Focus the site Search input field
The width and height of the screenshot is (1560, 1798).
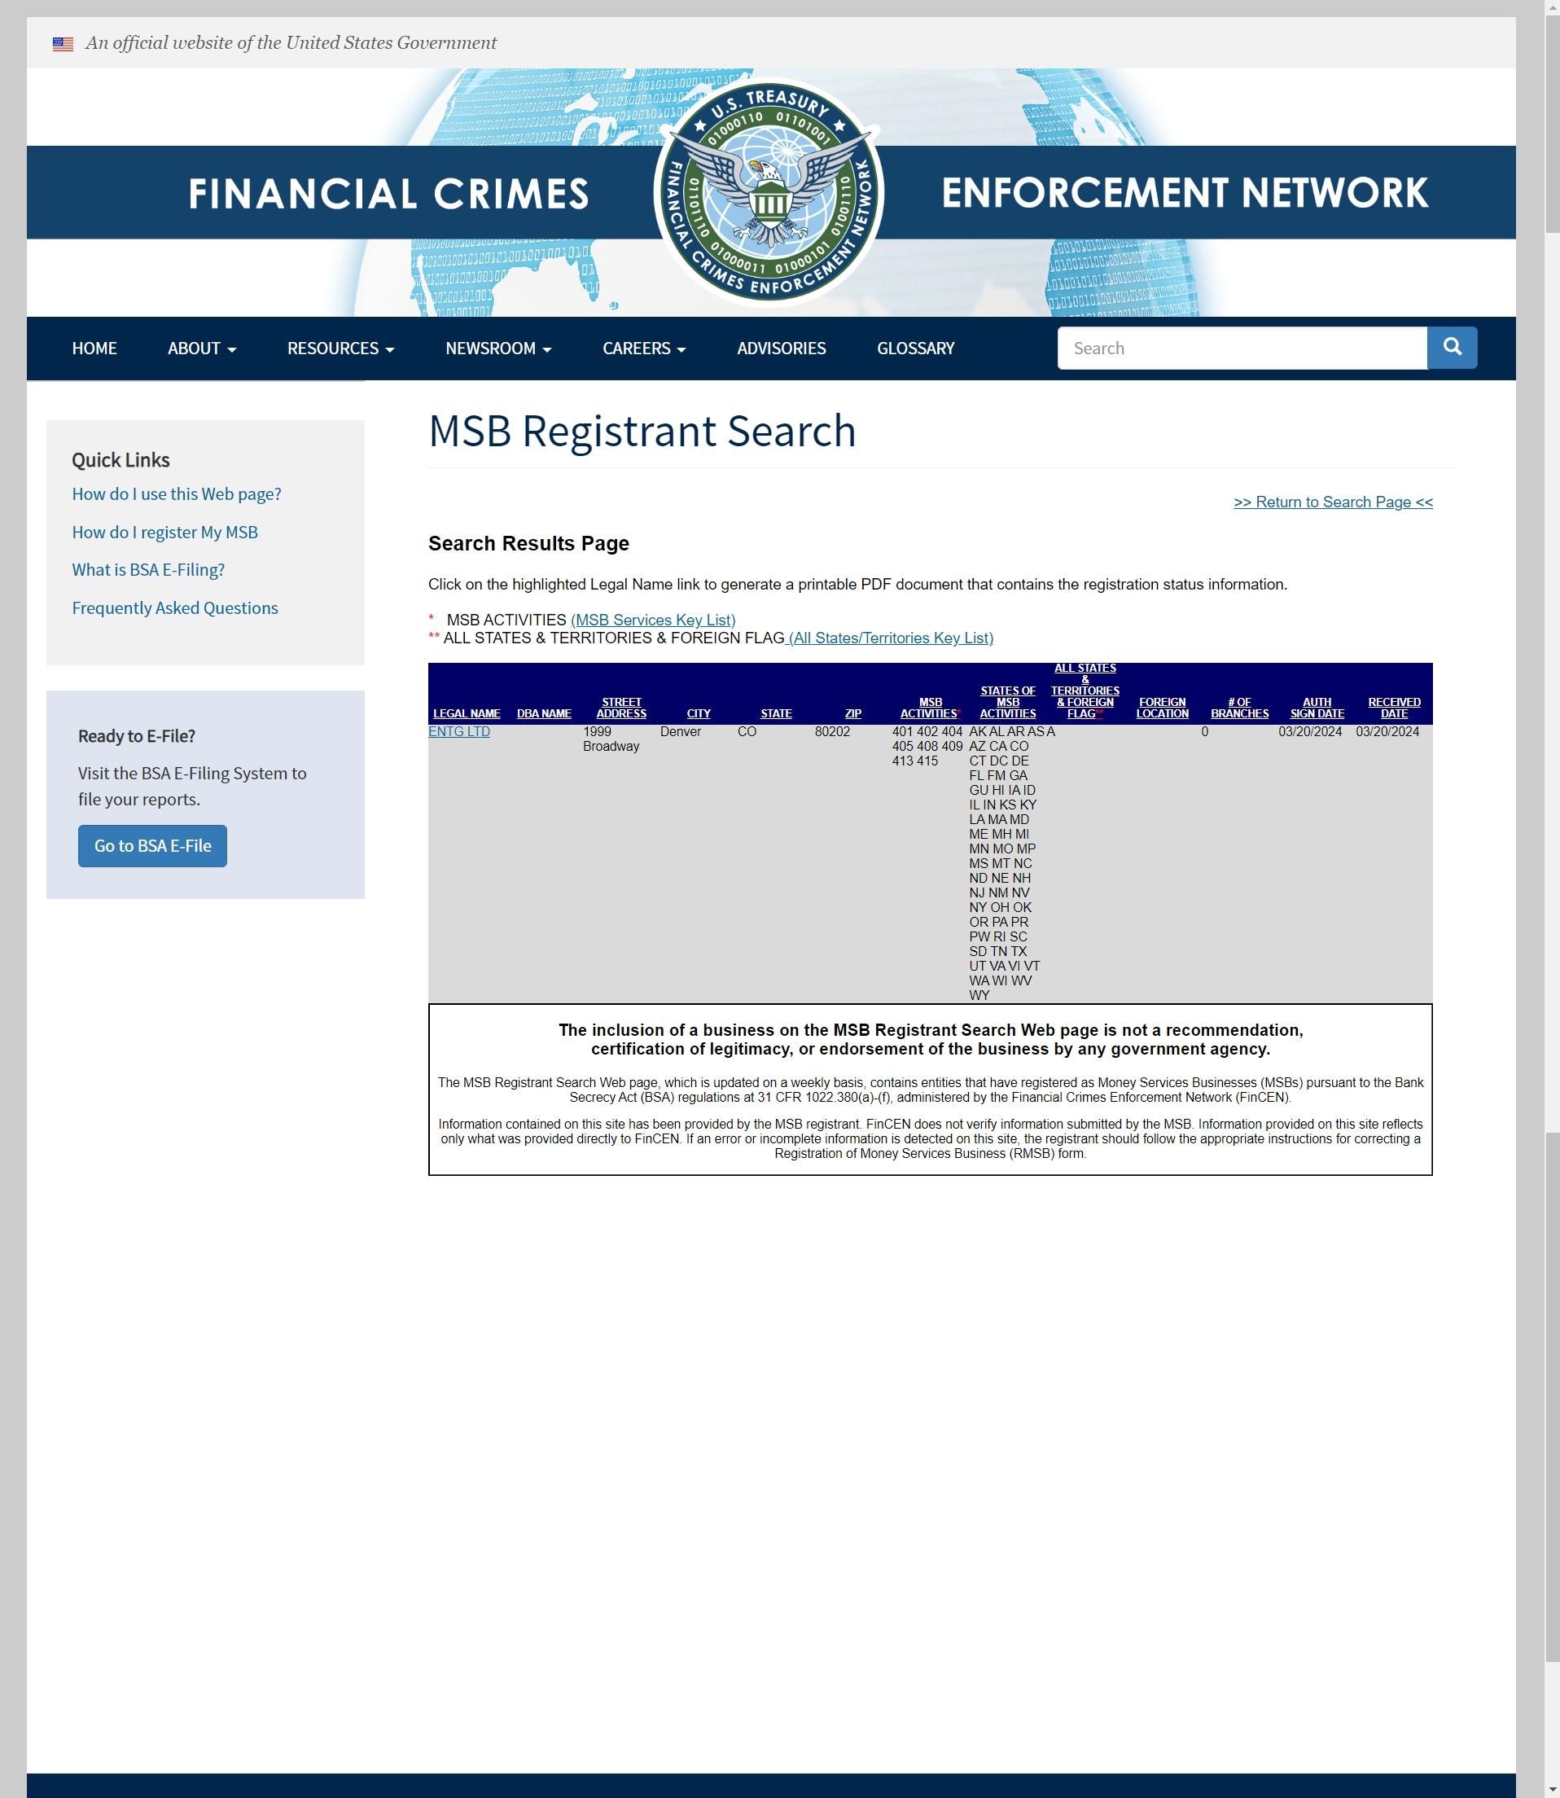coord(1242,348)
